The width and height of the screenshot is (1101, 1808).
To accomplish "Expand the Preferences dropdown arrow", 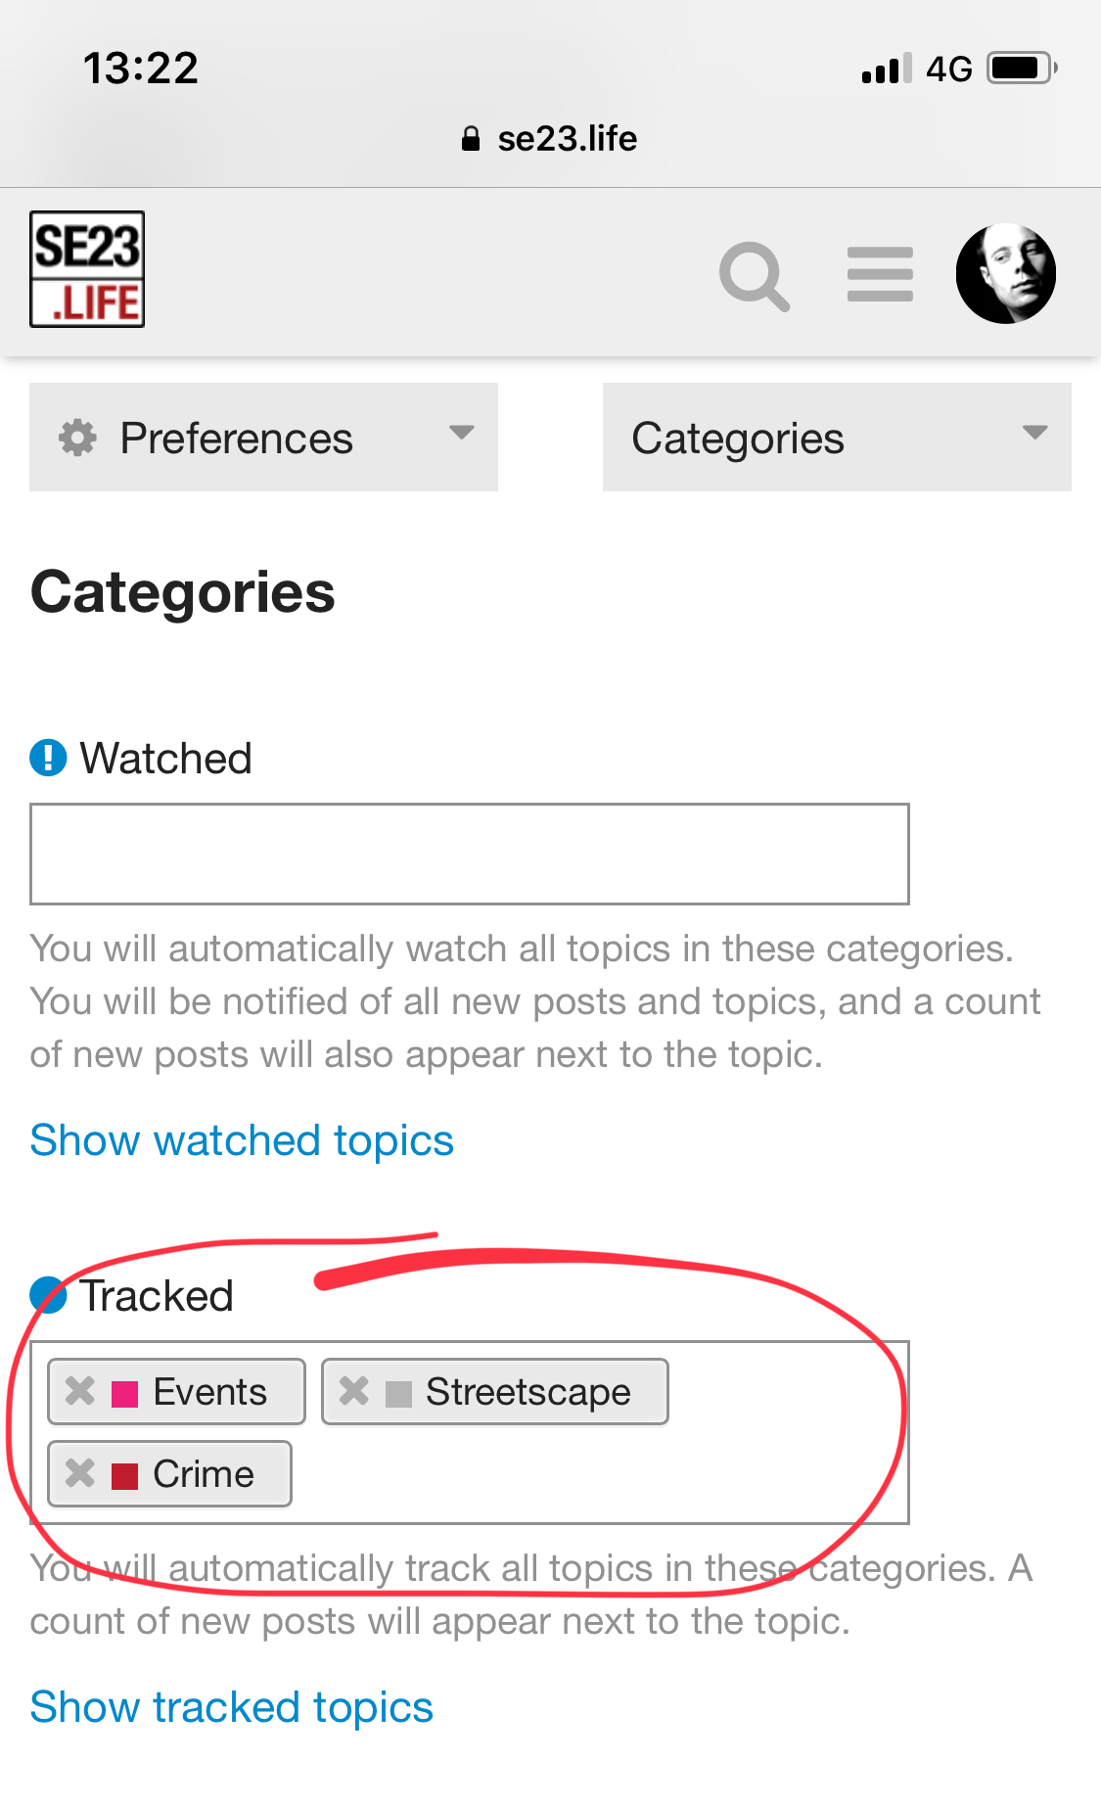I will [461, 433].
